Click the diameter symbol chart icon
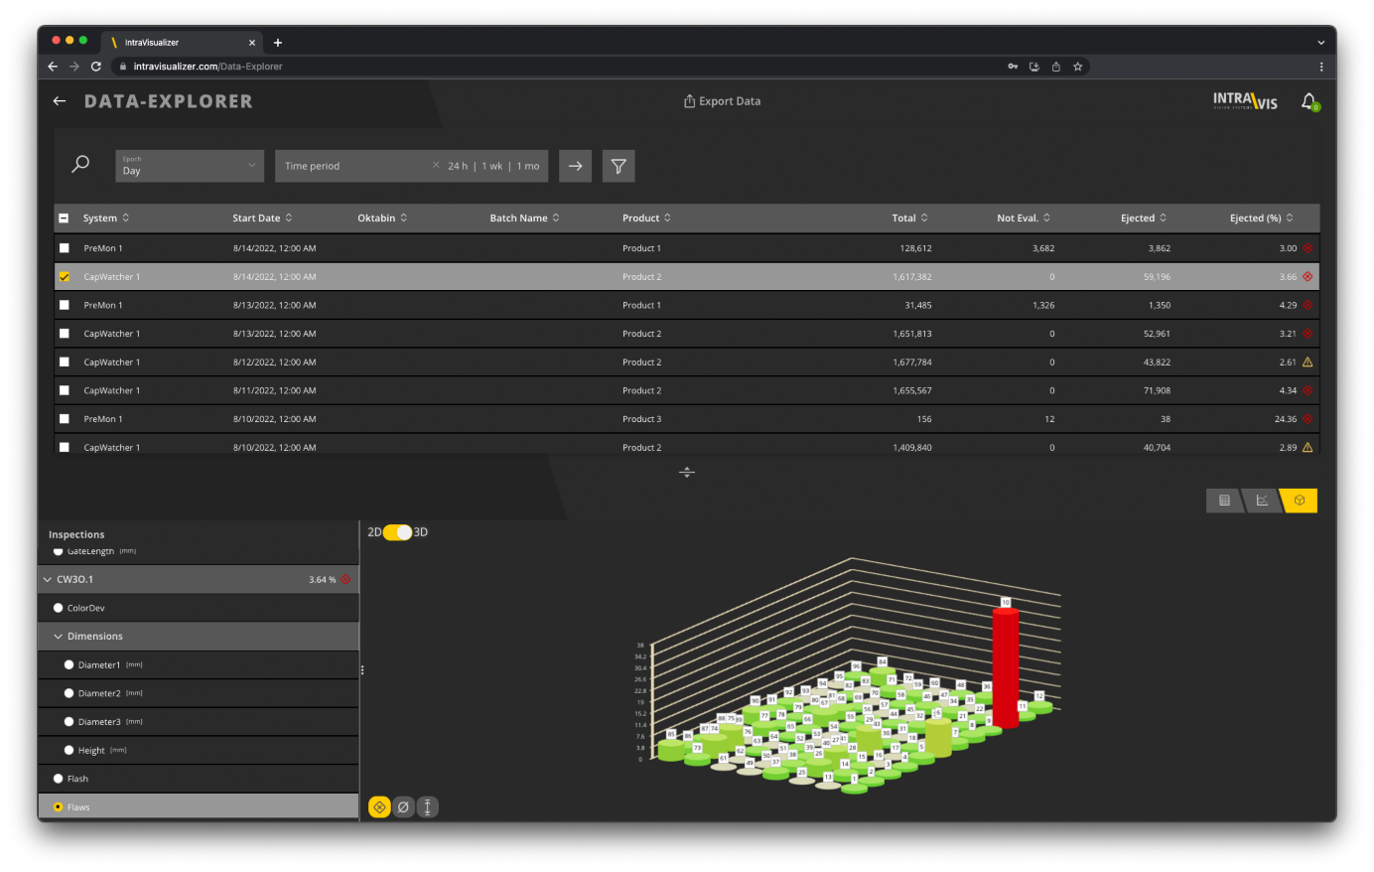1374x872 pixels. pyautogui.click(x=403, y=807)
